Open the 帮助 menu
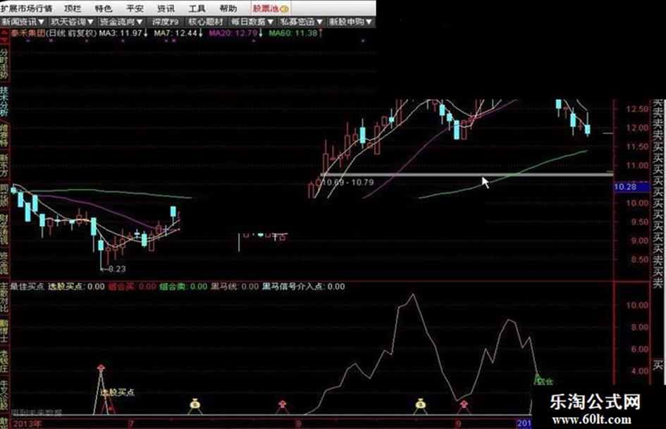Image resolution: width=666 pixels, height=429 pixels. (x=228, y=8)
